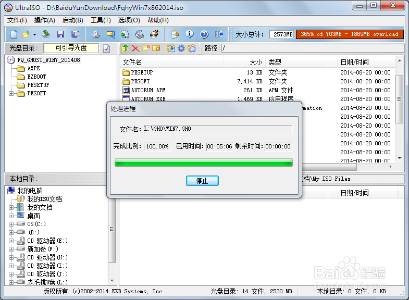This screenshot has width=409, height=300.
Task: Expand the OS (C:) drive node
Action: click(x=11, y=224)
